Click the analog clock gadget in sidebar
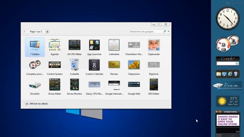This screenshot has width=244, height=137. (x=228, y=18)
